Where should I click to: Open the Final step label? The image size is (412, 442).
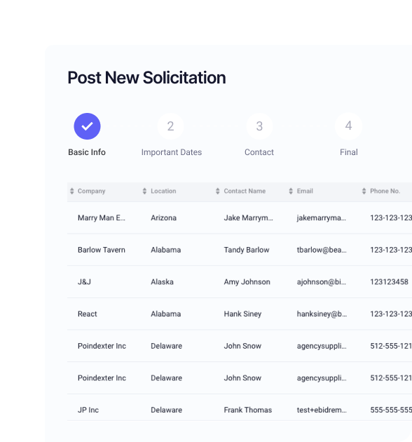tap(349, 152)
